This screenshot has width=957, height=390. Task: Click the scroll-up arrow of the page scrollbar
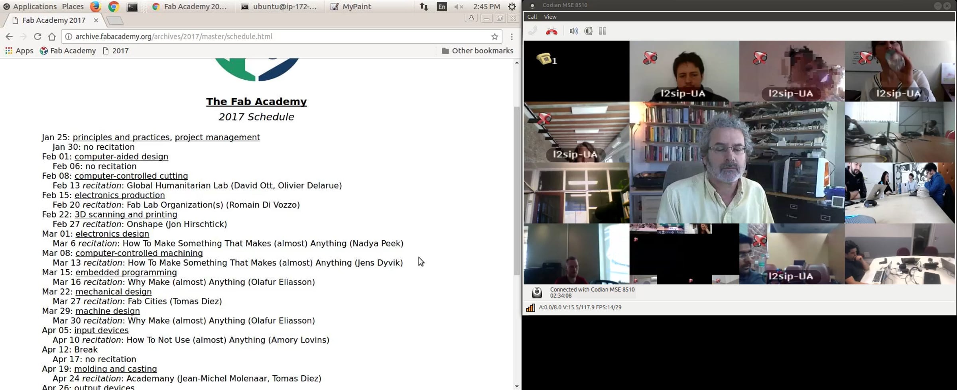517,63
